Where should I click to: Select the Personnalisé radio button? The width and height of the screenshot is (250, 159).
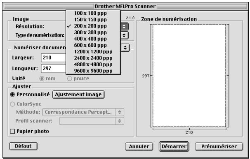pos(12,94)
